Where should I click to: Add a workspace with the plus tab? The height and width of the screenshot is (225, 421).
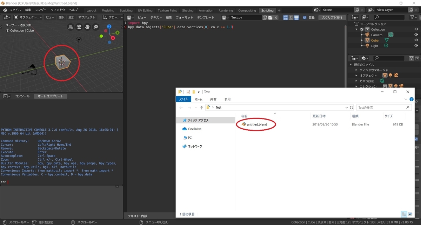click(279, 10)
